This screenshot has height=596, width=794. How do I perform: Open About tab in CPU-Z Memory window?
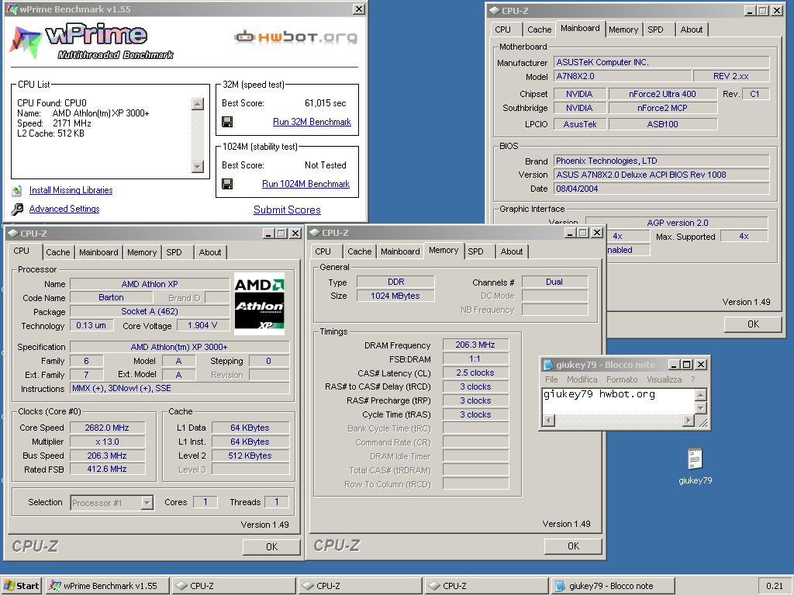[512, 251]
